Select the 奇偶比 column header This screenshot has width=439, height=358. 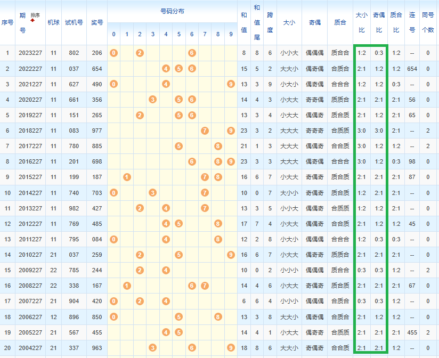coord(379,22)
